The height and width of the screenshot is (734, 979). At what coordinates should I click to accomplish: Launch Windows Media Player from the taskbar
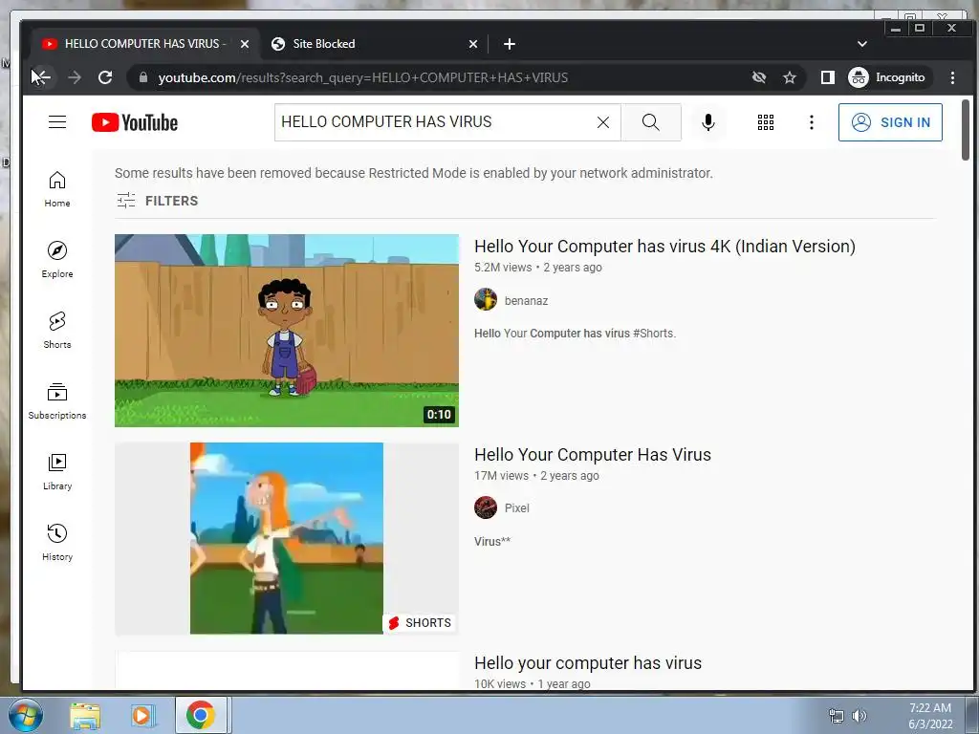[x=143, y=716]
